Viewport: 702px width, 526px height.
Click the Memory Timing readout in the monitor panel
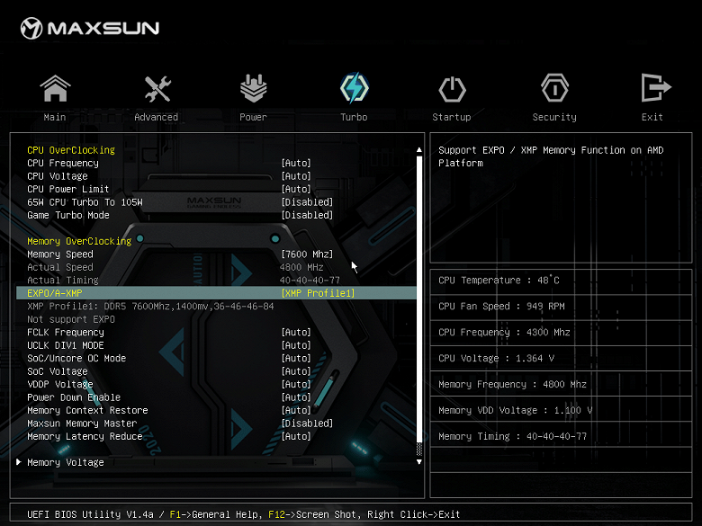coord(513,437)
